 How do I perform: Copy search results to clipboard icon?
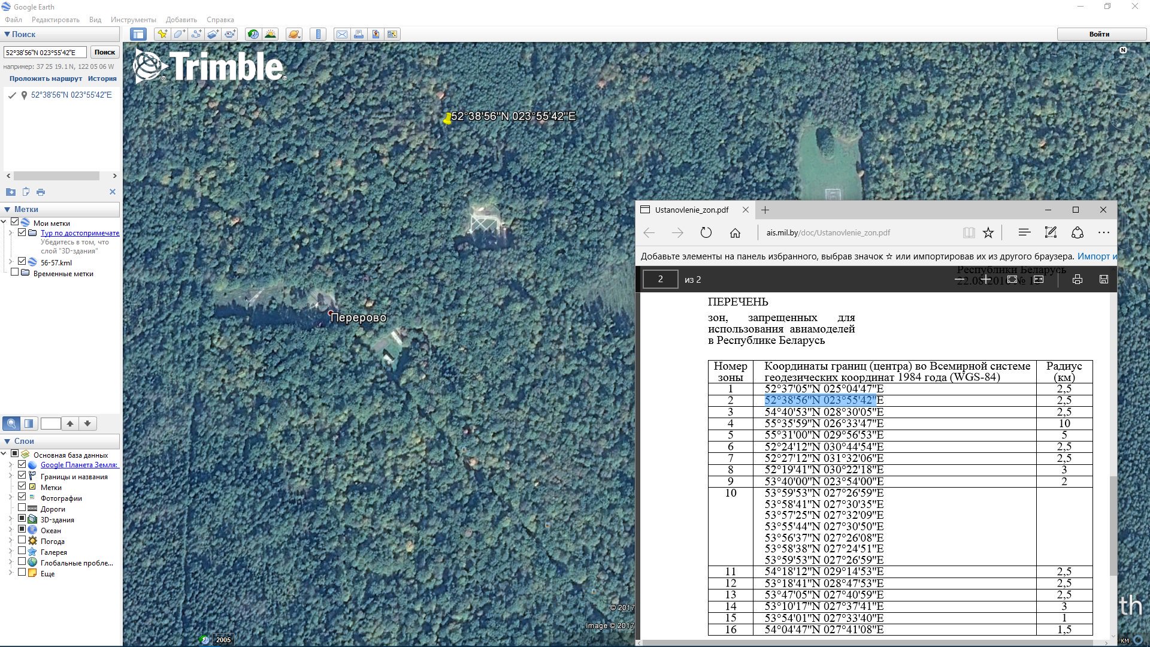coord(26,192)
